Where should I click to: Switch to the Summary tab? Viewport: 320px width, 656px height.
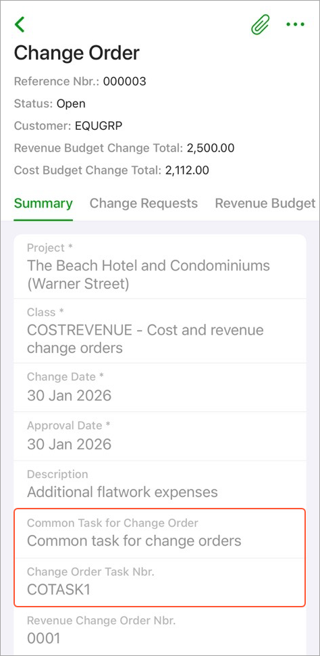[43, 204]
